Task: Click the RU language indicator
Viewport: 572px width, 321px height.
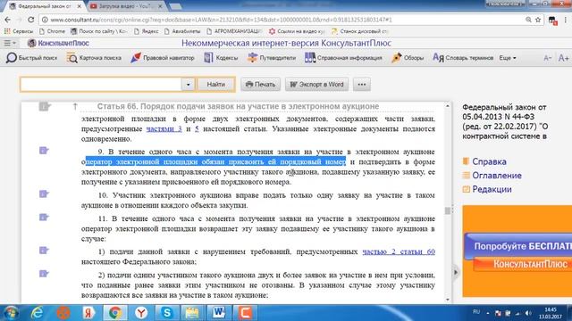Action: click(x=476, y=312)
